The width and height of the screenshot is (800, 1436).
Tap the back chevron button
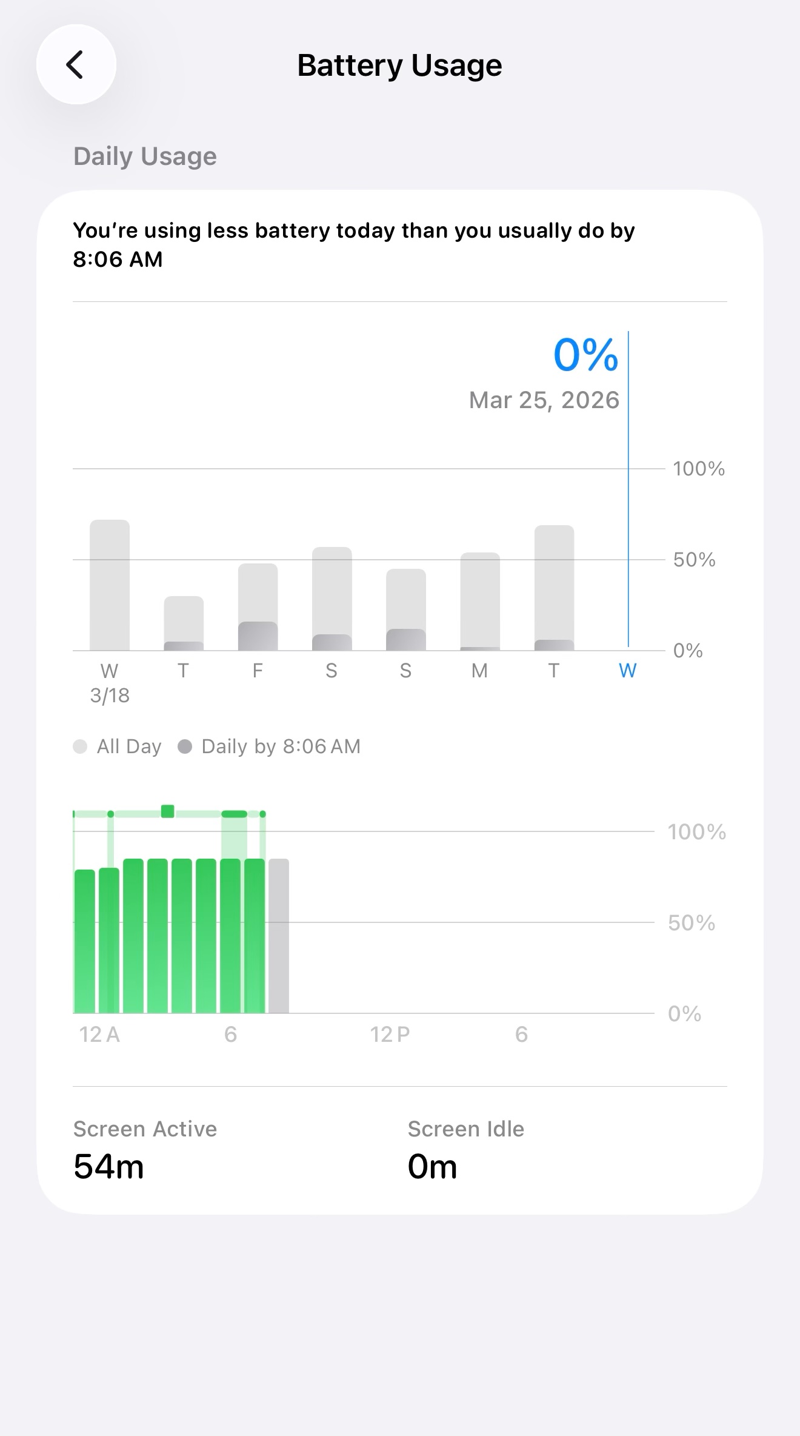coord(76,64)
